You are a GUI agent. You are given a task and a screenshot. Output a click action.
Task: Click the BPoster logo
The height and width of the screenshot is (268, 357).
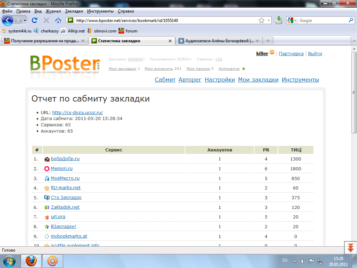65,65
